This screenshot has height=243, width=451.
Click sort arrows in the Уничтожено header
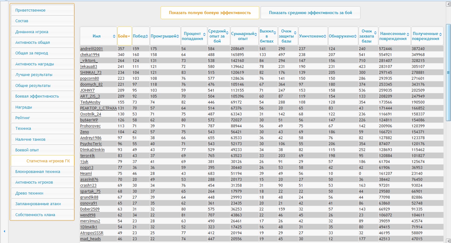[325, 36]
